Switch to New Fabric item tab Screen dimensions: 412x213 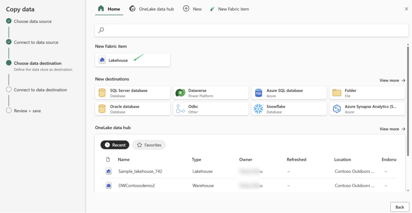point(229,9)
